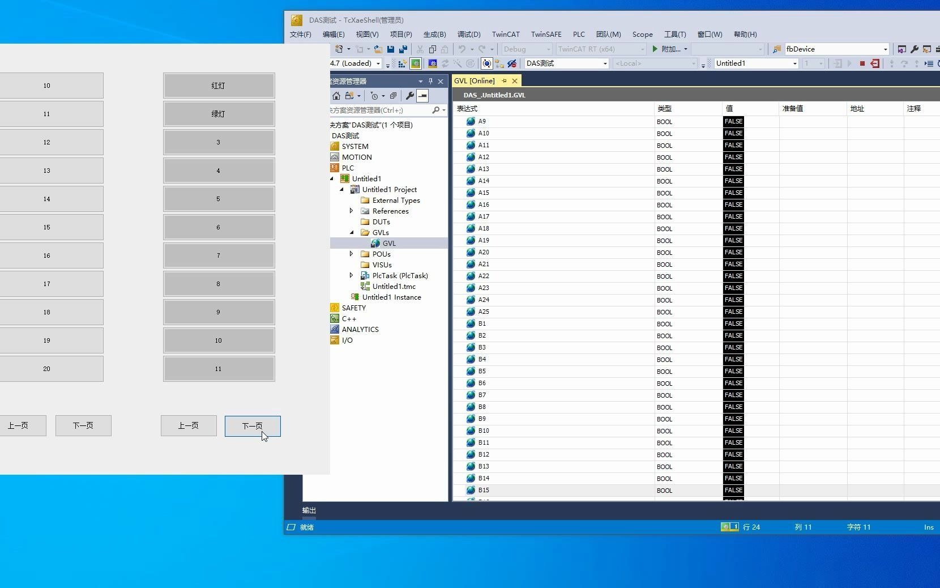This screenshot has width=940, height=588.
Task: Click the FALSE value cell for A9
Action: tap(733, 121)
